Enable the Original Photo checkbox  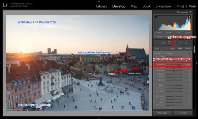point(156,37)
